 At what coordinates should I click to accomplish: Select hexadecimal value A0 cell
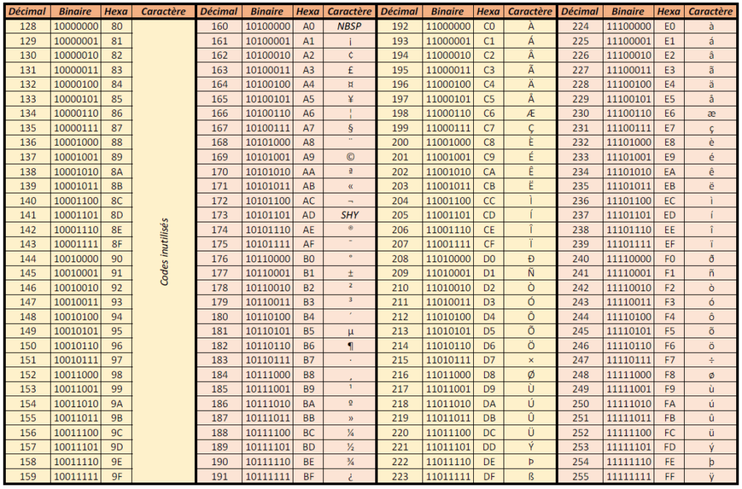coord(309,27)
